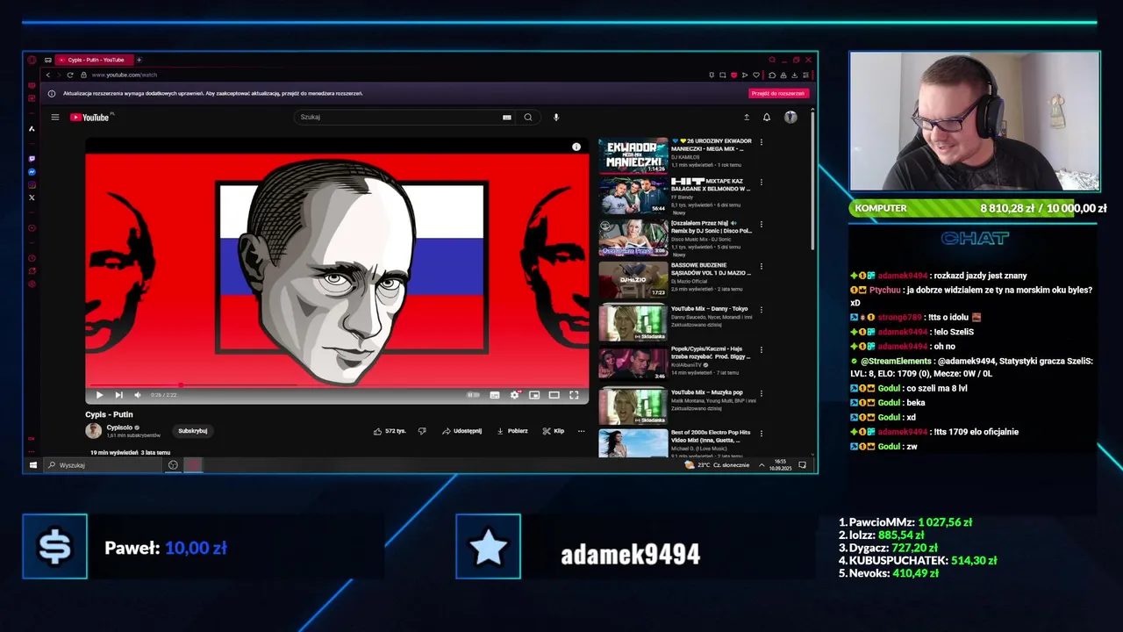Screen dimensions: 1123x632
Task: Open the X icon in browser sidebar
Action: pos(32,197)
